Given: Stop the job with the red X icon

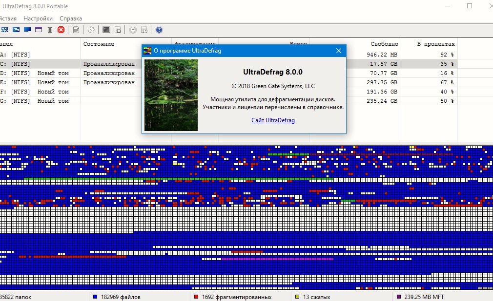Looking at the screenshot, I should [x=61, y=30].
